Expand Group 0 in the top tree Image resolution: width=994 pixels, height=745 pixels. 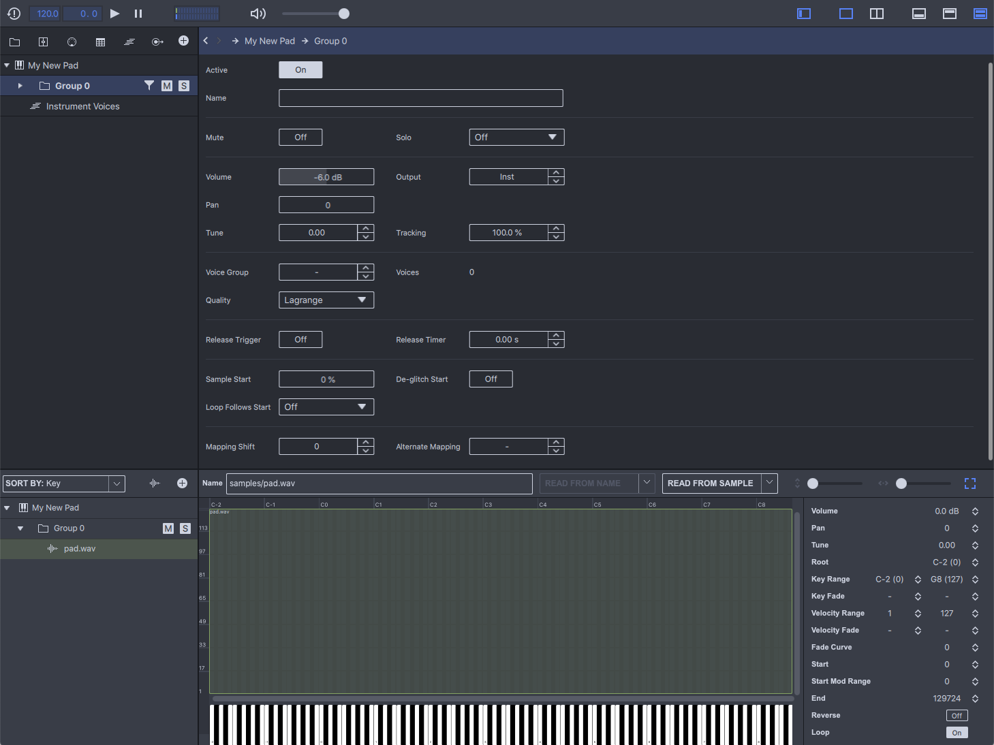20,86
